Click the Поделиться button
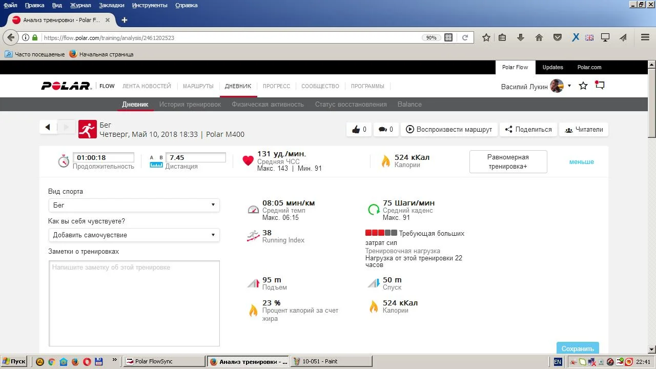The width and height of the screenshot is (656, 369). [x=528, y=129]
